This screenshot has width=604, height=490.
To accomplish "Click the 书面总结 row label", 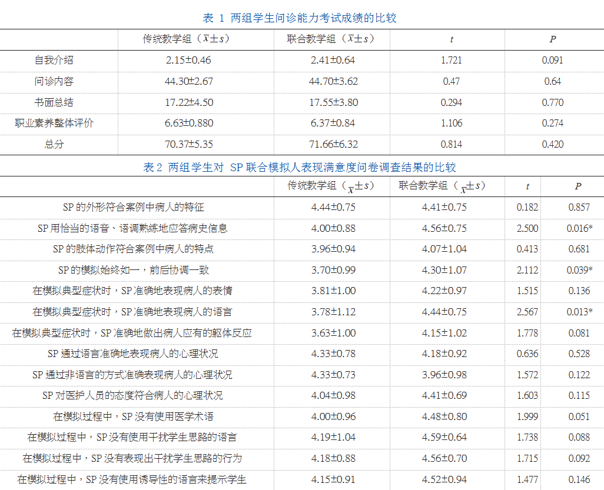I will pos(54,102).
